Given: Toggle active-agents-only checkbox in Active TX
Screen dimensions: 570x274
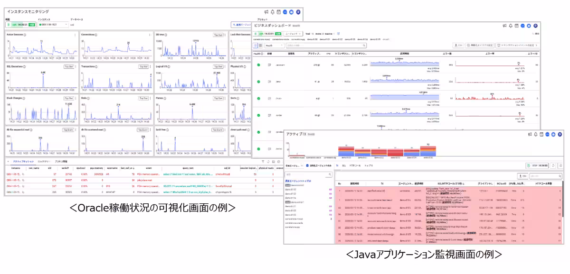Looking at the screenshot, I should 307,165.
